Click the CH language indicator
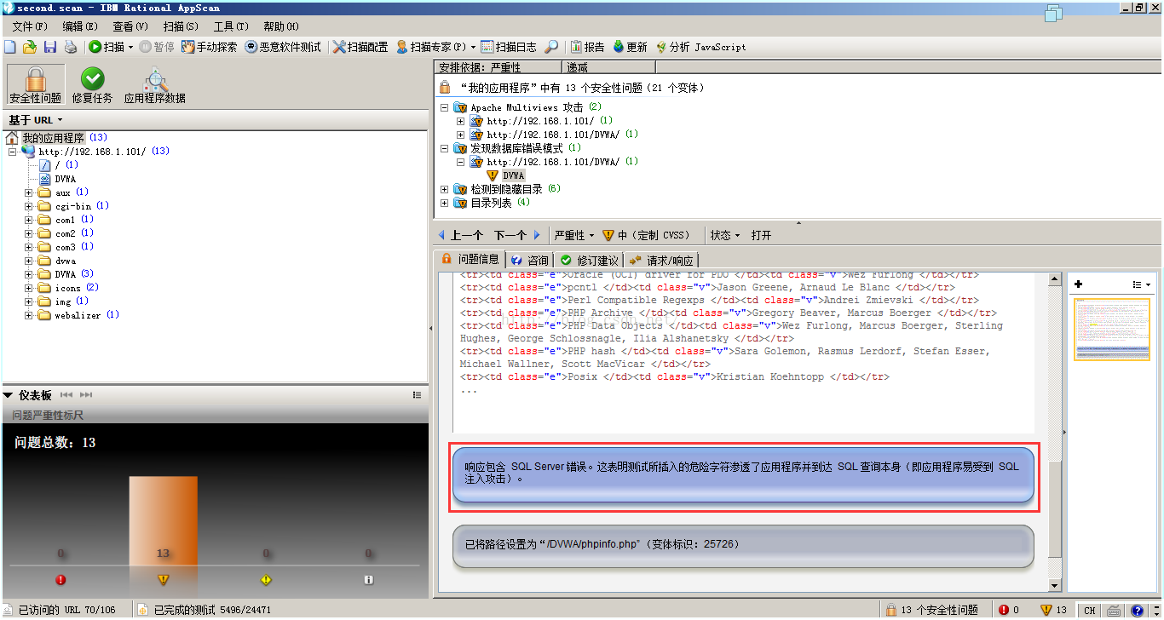The height and width of the screenshot is (620, 1164). pos(1089,610)
